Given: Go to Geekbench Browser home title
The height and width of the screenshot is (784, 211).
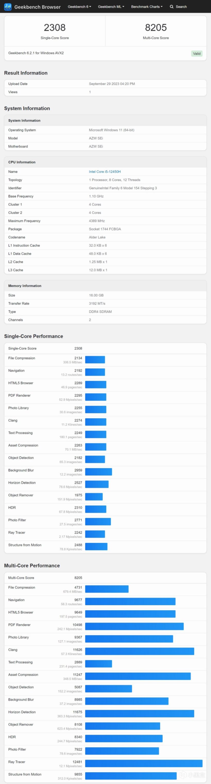Looking at the screenshot, I should [37, 7].
